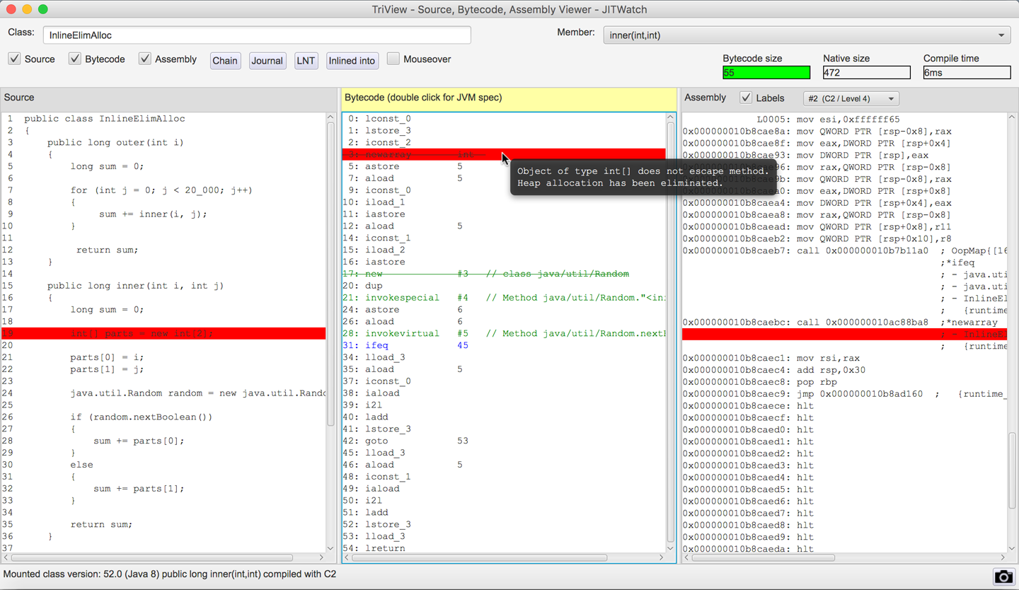The width and height of the screenshot is (1019, 590).
Task: Select the highlighted source line 19
Action: [x=163, y=333]
